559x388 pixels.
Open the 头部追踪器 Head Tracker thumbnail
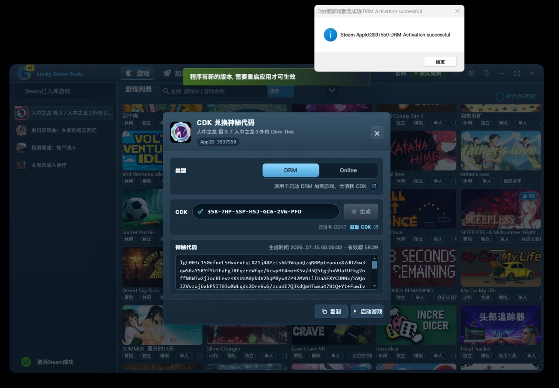(501, 325)
